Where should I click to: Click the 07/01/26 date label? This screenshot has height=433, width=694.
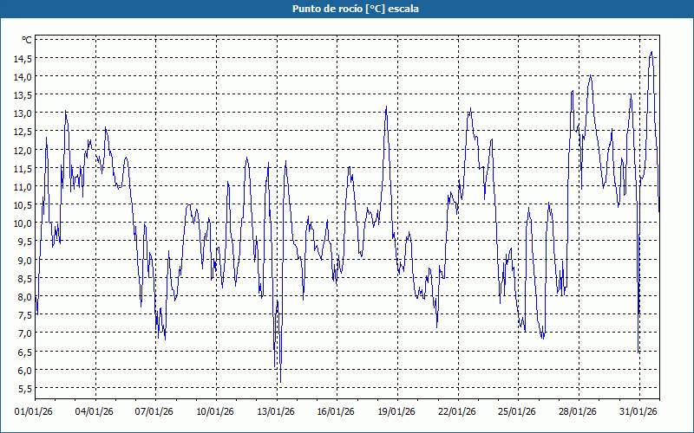(x=154, y=412)
